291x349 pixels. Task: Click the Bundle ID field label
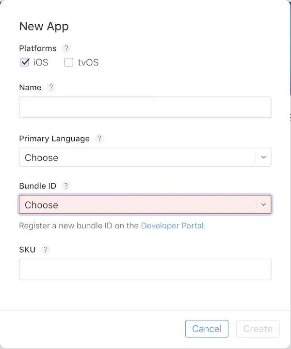tap(38, 186)
